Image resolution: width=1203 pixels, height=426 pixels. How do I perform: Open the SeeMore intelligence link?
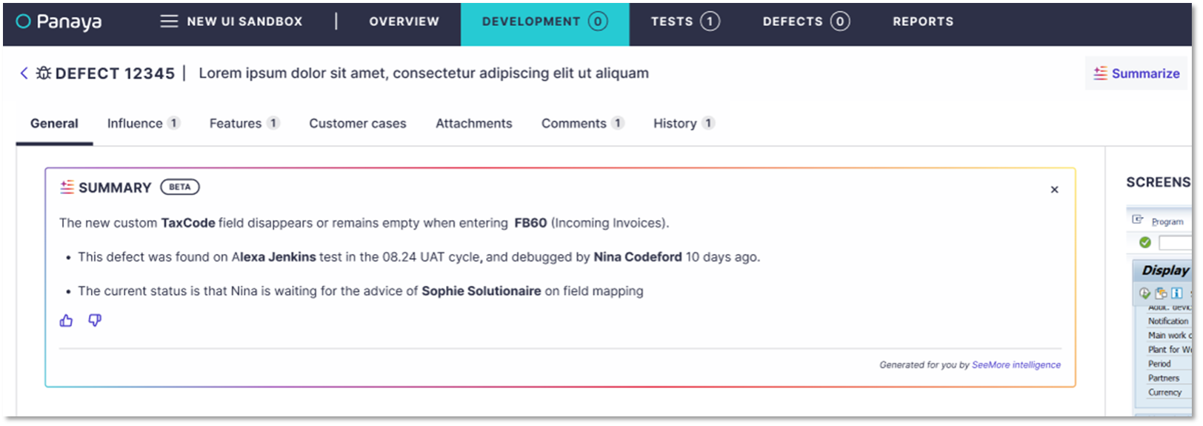[1016, 365]
